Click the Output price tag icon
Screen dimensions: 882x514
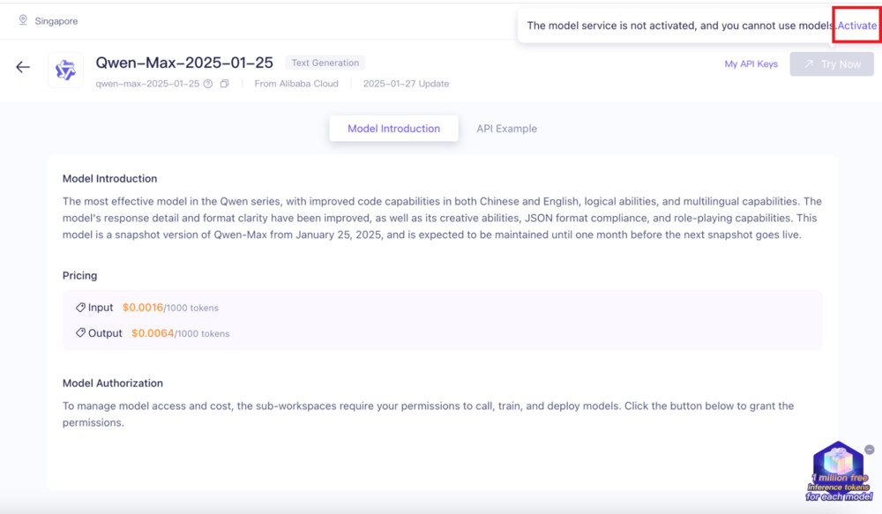pos(80,333)
